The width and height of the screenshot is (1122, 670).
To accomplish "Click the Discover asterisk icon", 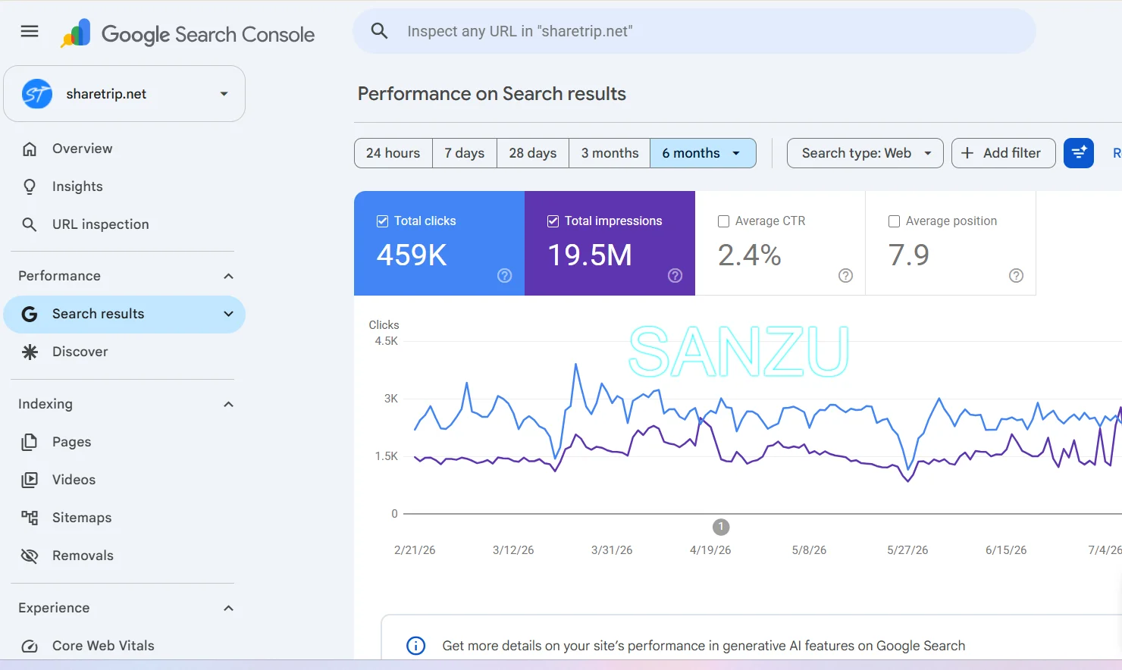I will pyautogui.click(x=30, y=352).
